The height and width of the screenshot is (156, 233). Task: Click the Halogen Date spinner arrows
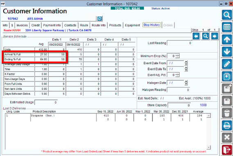[186, 83]
